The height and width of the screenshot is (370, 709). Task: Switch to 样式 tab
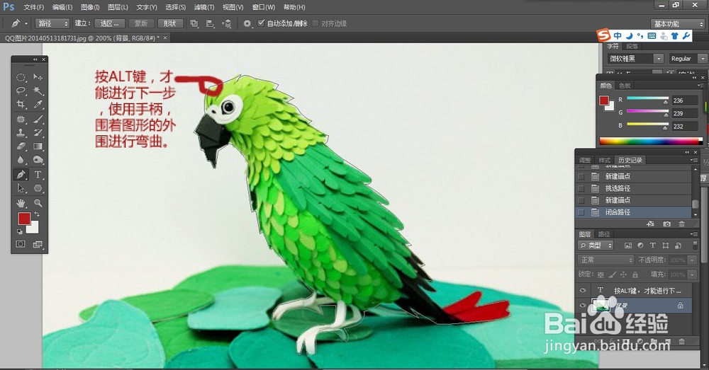click(605, 160)
